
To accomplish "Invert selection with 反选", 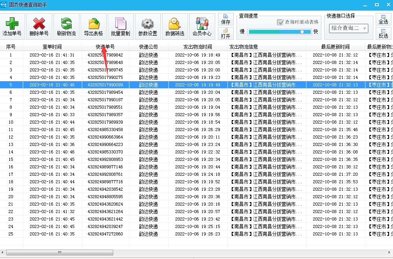I will click(383, 33).
